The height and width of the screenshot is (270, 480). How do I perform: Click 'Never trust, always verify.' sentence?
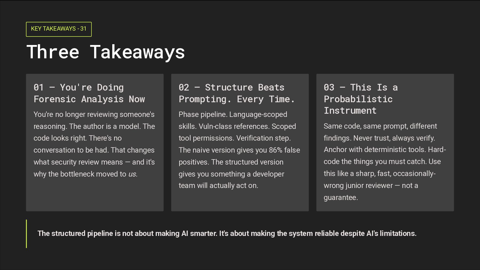pos(394,138)
